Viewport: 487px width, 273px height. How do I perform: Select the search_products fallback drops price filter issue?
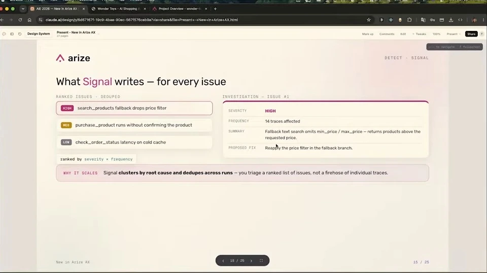(134, 108)
